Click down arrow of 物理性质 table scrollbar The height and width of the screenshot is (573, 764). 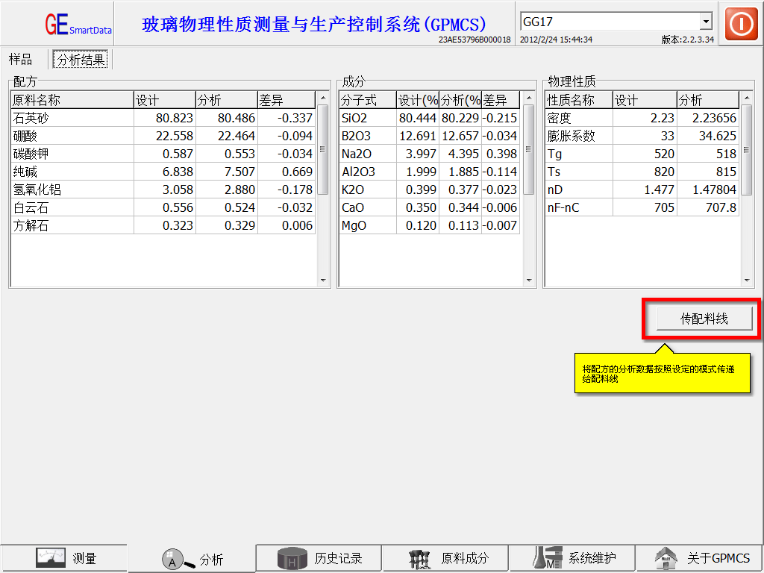[x=746, y=281]
